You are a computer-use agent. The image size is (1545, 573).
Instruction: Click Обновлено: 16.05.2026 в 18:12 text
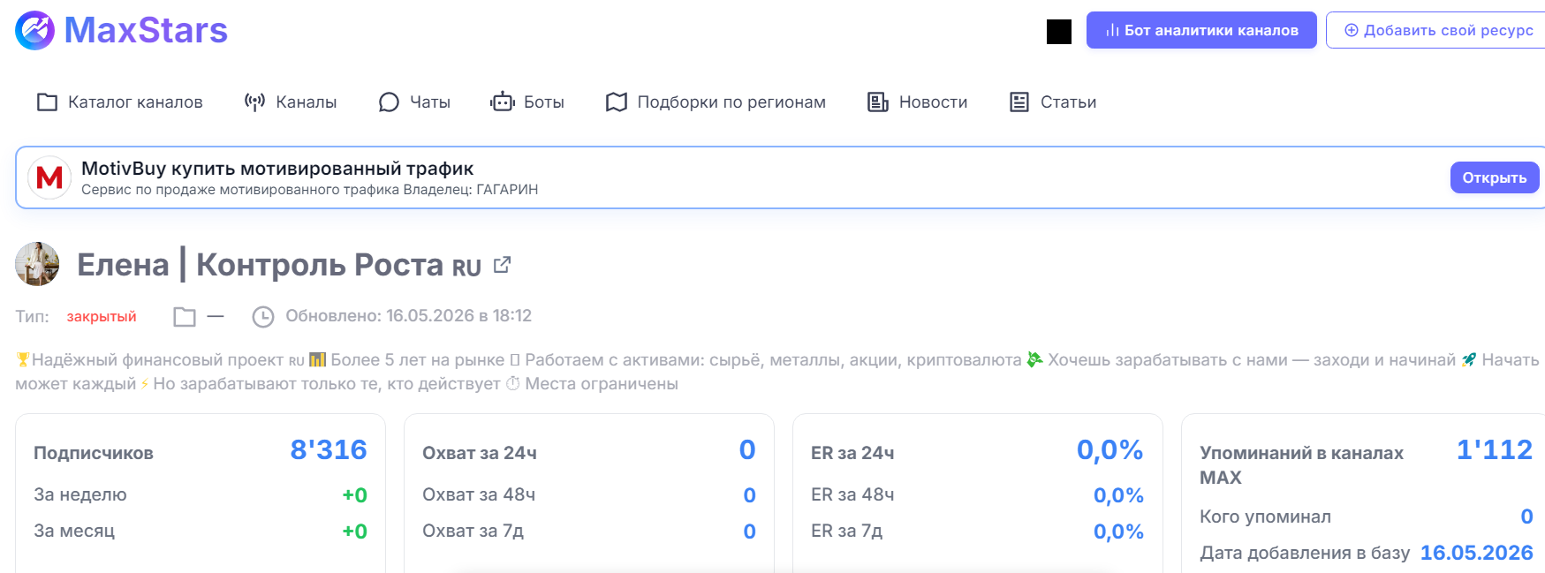pos(408,316)
